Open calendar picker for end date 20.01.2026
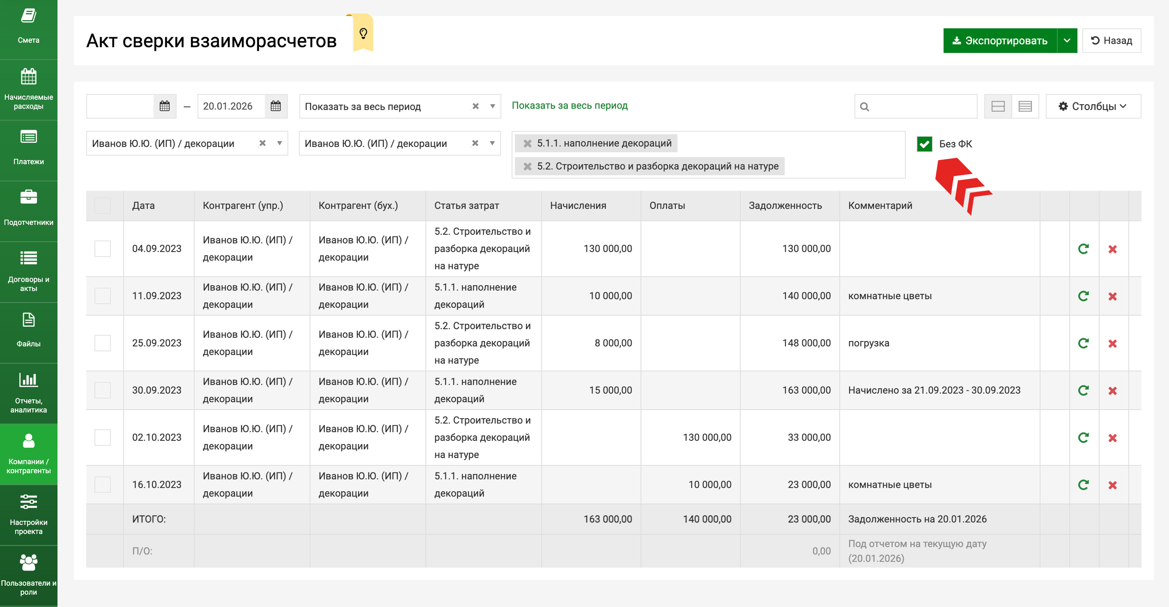Screen dimensions: 1169x607 tap(276, 106)
